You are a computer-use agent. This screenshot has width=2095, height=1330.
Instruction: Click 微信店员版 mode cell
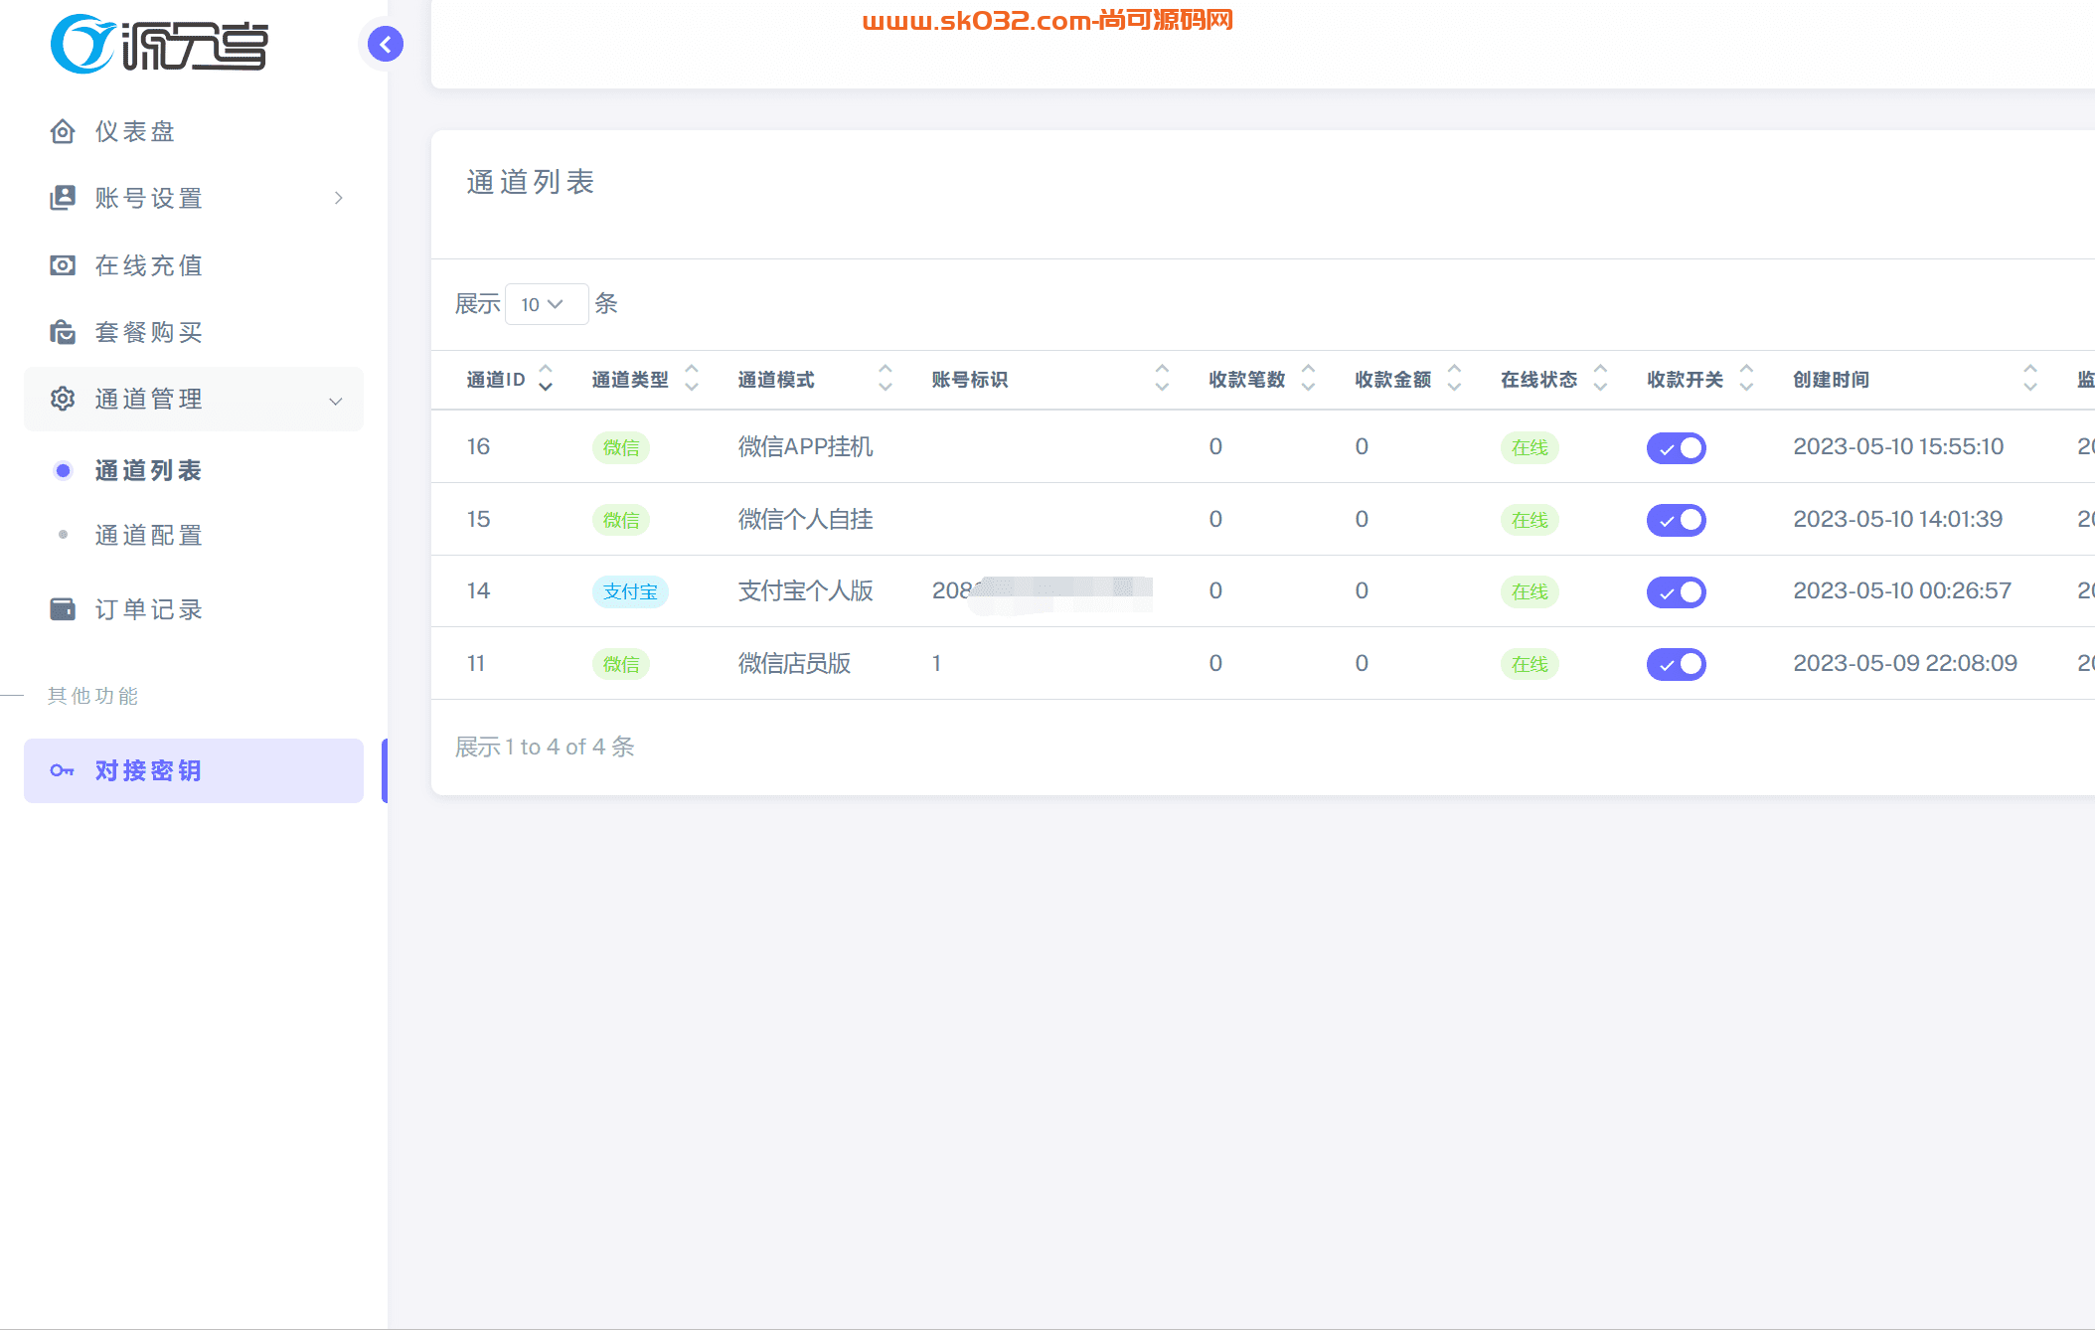pyautogui.click(x=794, y=663)
